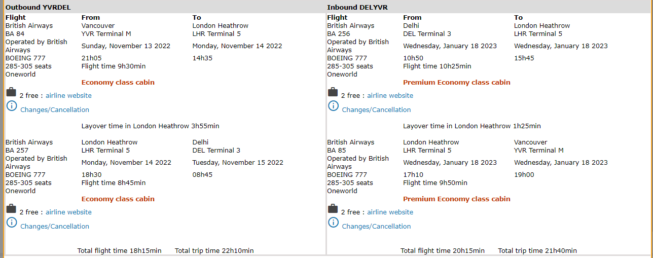The height and width of the screenshot is (258, 653).
Task: Click the Economy class cabin label for BA 84
Action: (x=118, y=83)
